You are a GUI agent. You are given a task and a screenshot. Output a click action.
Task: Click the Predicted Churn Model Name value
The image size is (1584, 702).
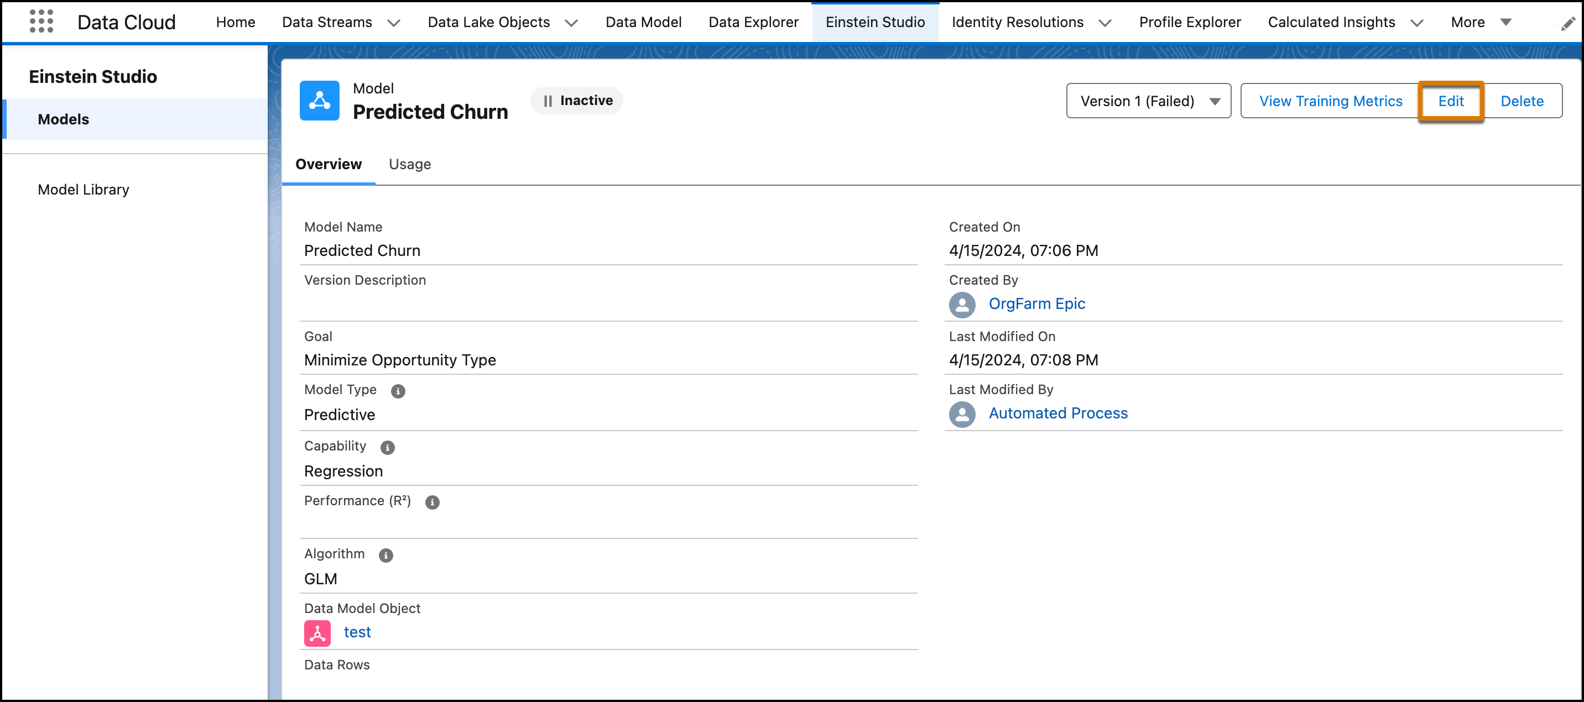click(362, 251)
